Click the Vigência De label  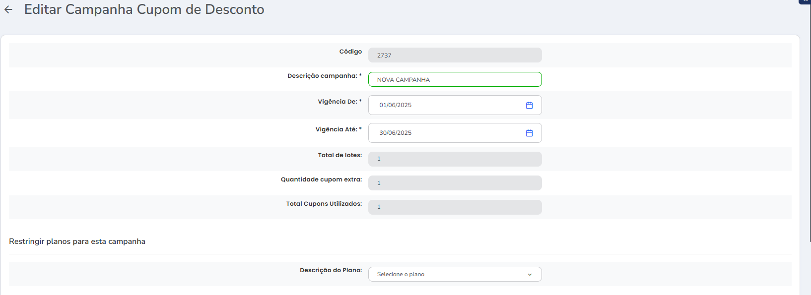pos(340,102)
